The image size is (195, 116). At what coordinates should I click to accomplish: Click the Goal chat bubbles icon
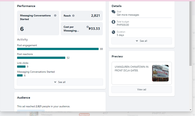tap(113, 12)
